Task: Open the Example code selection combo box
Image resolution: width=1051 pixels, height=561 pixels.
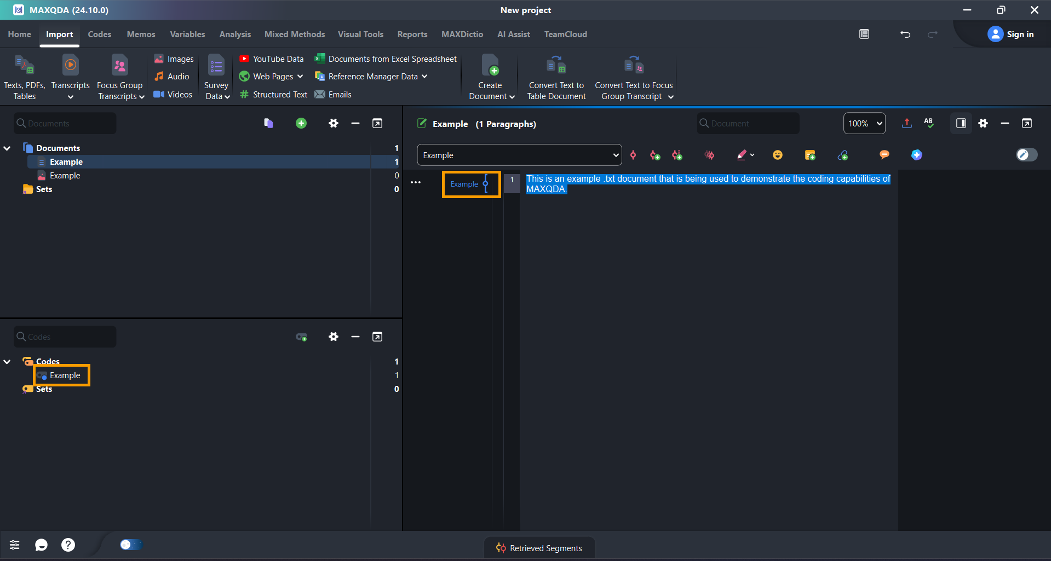Action: [519, 155]
